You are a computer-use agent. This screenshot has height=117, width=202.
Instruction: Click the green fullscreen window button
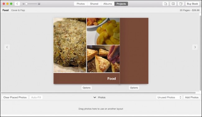11,4
